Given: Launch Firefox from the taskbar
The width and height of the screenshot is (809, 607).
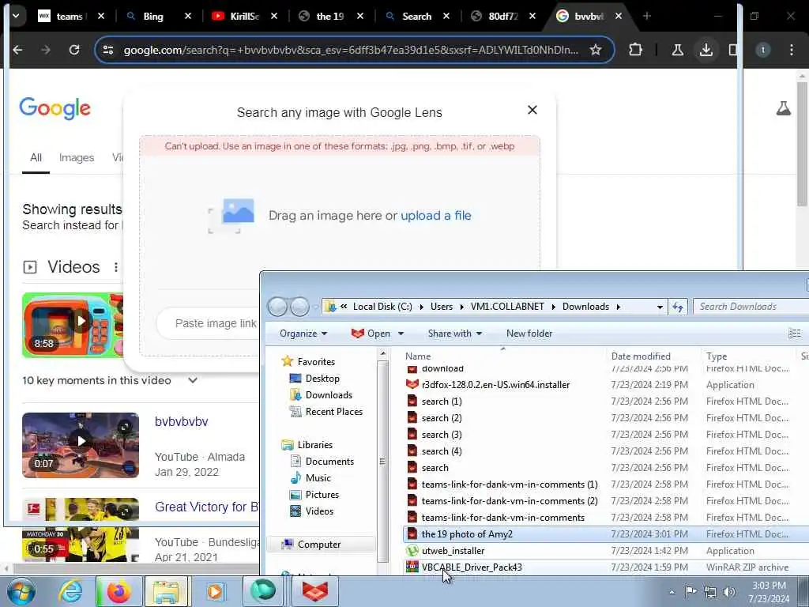Looking at the screenshot, I should coord(119,591).
